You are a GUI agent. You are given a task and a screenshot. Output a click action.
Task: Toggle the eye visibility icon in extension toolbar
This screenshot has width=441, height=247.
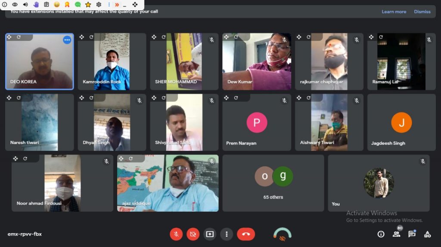point(15,4)
